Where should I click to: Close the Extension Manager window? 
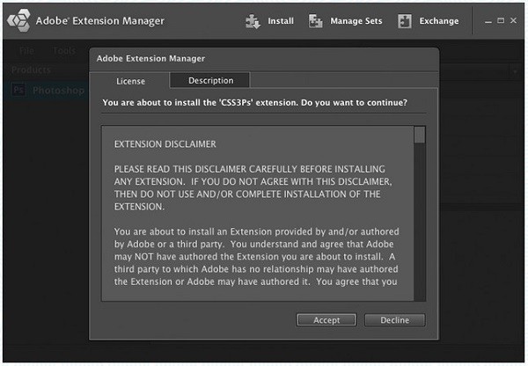(513, 20)
